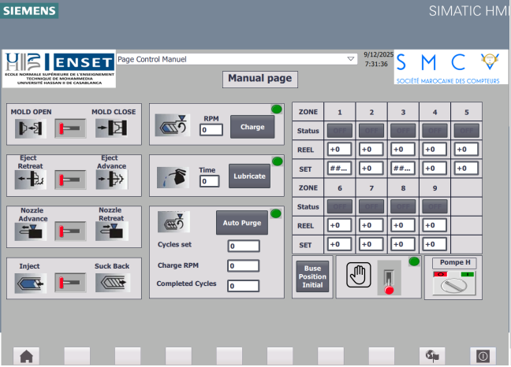Viewport: 511px width, 367px height.
Task: Toggle Zone 3 status OFF button
Action: tap(403, 131)
